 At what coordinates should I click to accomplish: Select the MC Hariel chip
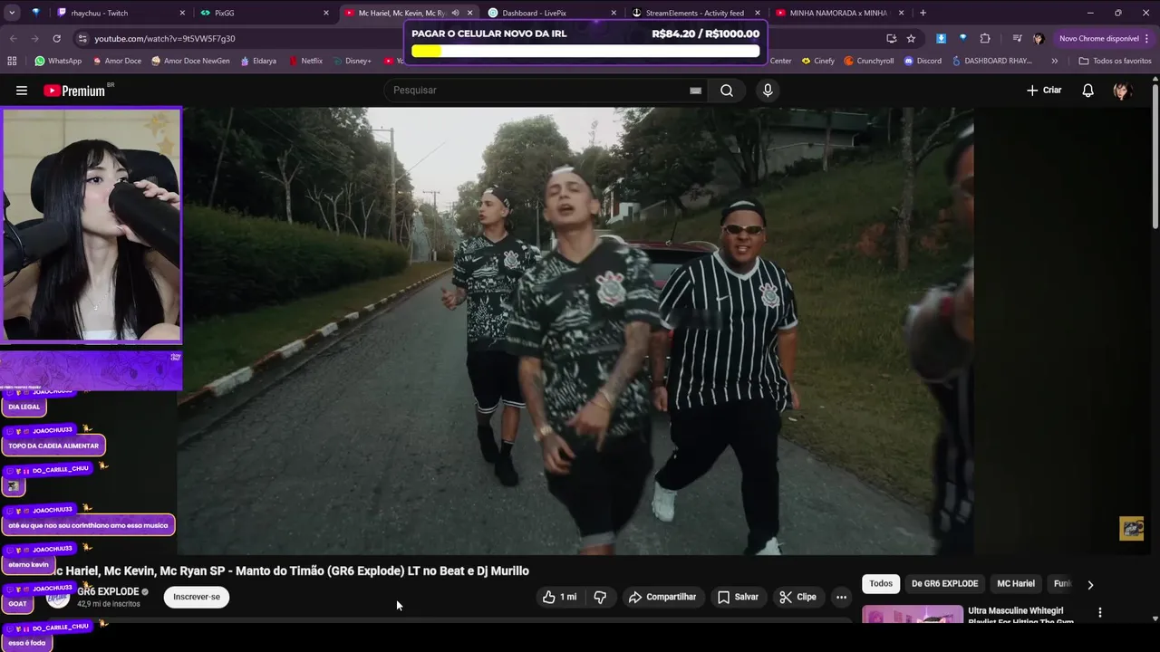click(x=1016, y=584)
